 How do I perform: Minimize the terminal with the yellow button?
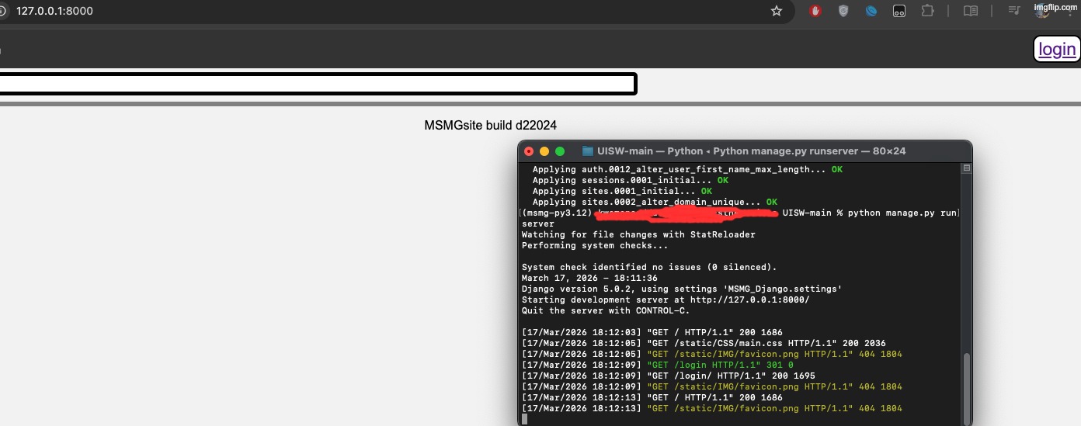point(544,151)
